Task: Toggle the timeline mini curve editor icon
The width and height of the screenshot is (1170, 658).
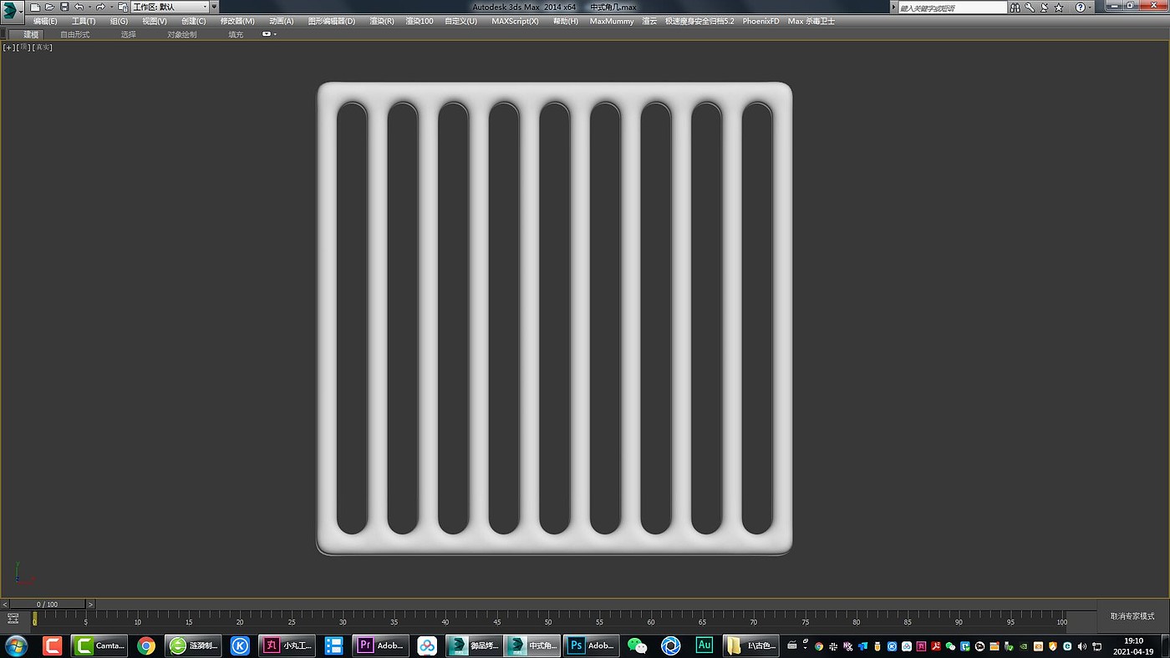Action: pyautogui.click(x=13, y=619)
